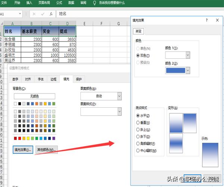Switch to the 数字 Number tab
The height and width of the screenshot is (187, 224).
pyautogui.click(x=15, y=79)
